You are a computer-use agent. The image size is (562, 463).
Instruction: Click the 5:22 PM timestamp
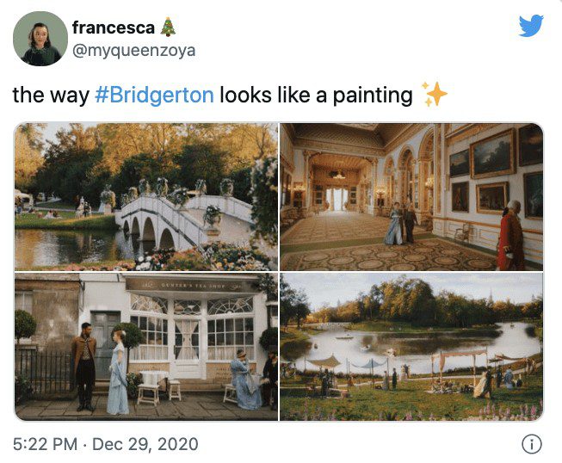click(x=45, y=444)
